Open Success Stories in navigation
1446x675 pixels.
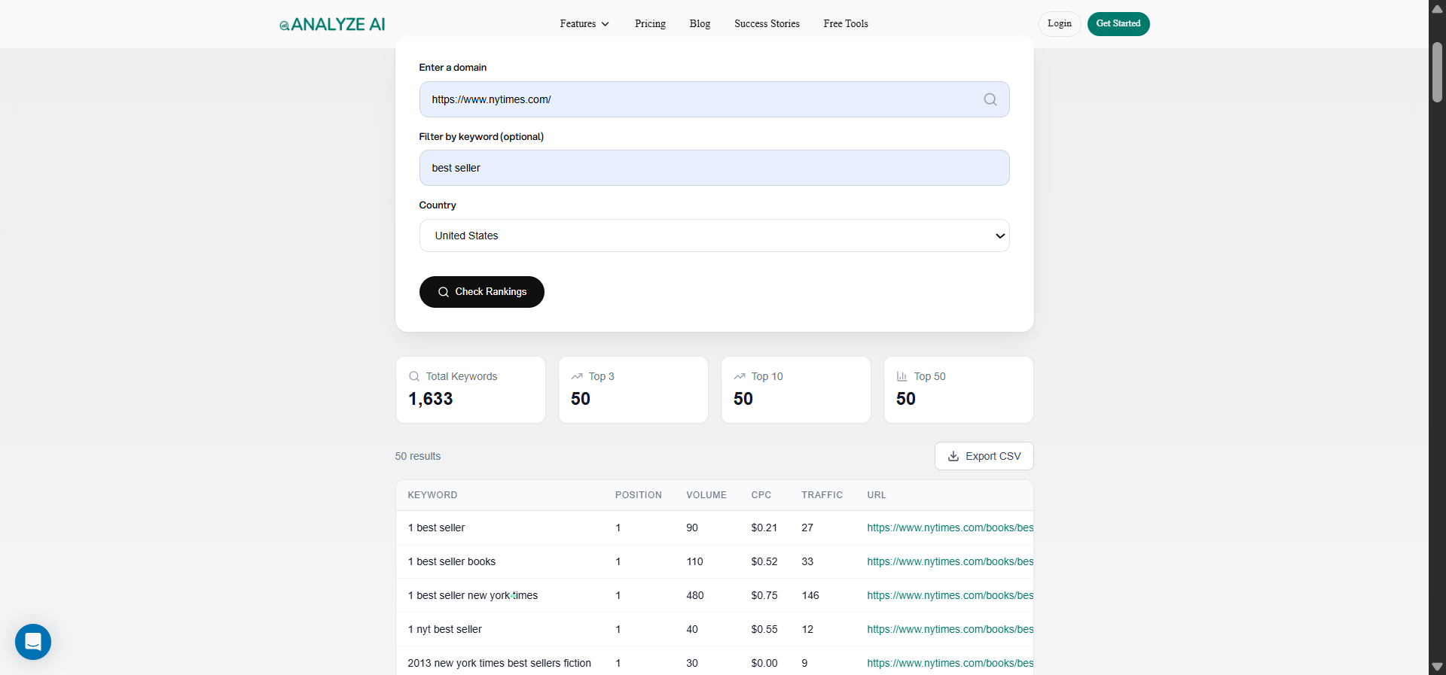click(x=767, y=24)
